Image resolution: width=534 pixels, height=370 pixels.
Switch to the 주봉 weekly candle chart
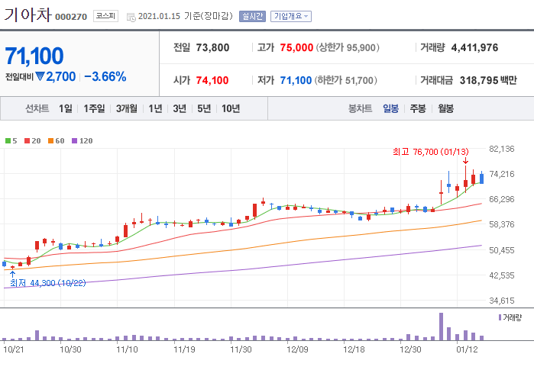click(x=418, y=108)
